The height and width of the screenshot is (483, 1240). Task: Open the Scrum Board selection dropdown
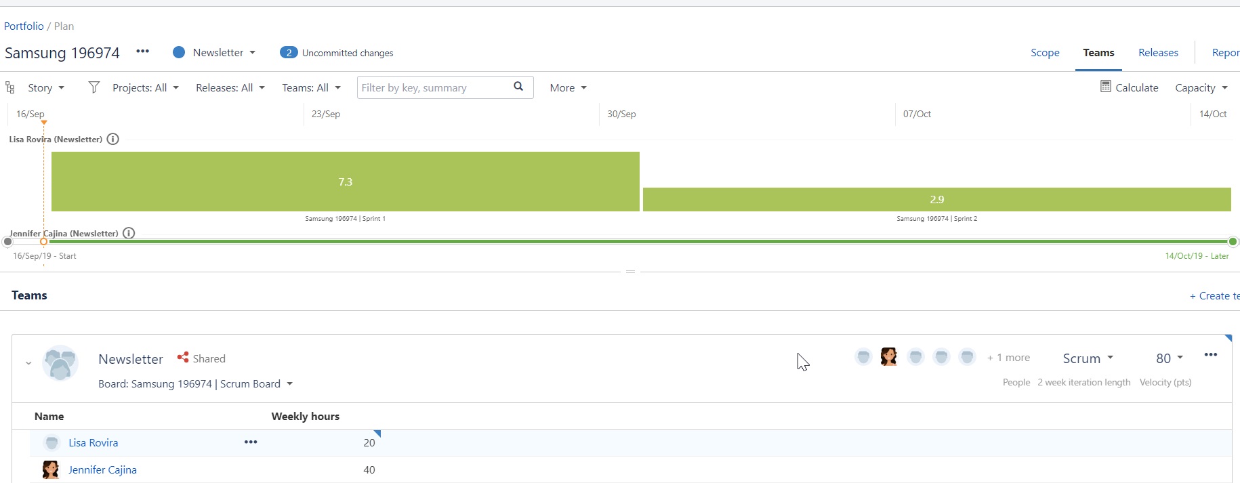[x=196, y=384]
